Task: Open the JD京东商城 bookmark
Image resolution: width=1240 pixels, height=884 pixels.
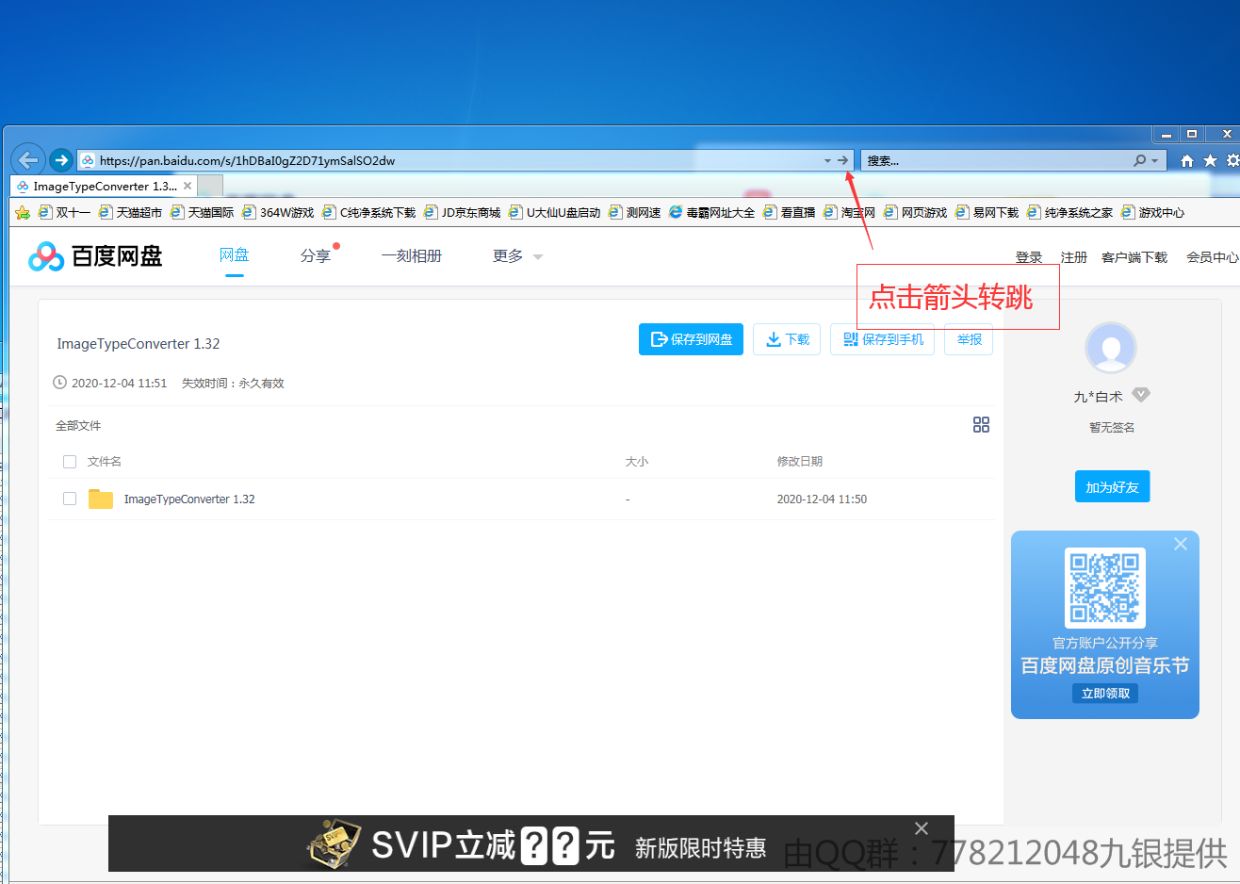Action: [462, 212]
